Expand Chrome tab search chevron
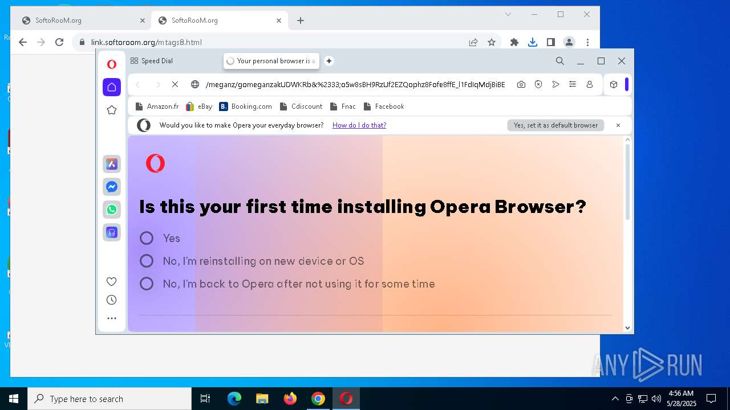 (x=508, y=14)
